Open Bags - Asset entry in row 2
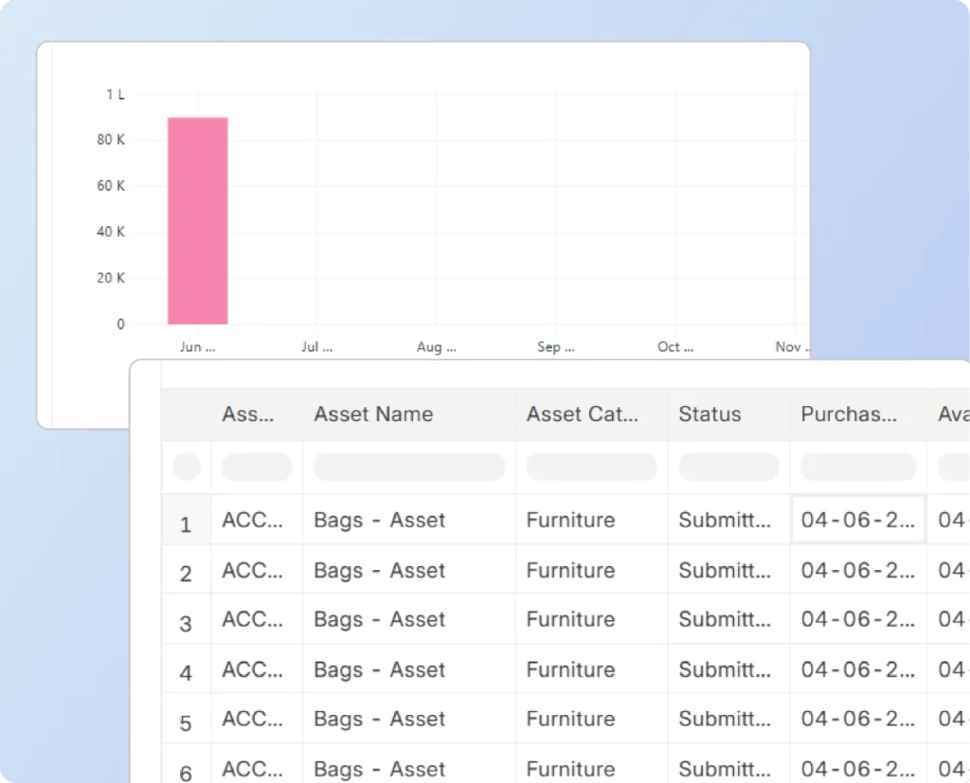Image resolution: width=970 pixels, height=783 pixels. point(379,570)
